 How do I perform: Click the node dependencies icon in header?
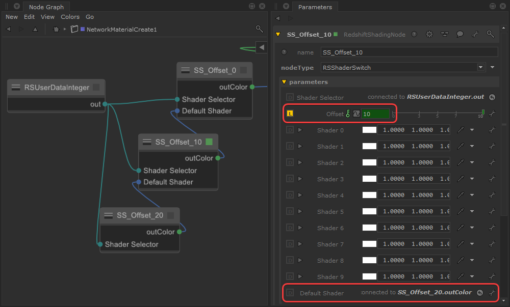pos(445,34)
